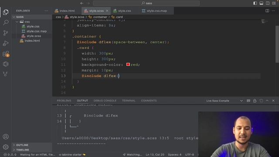Click line number 13 in the gutter
This screenshot has height=157, width=279.
63,76
